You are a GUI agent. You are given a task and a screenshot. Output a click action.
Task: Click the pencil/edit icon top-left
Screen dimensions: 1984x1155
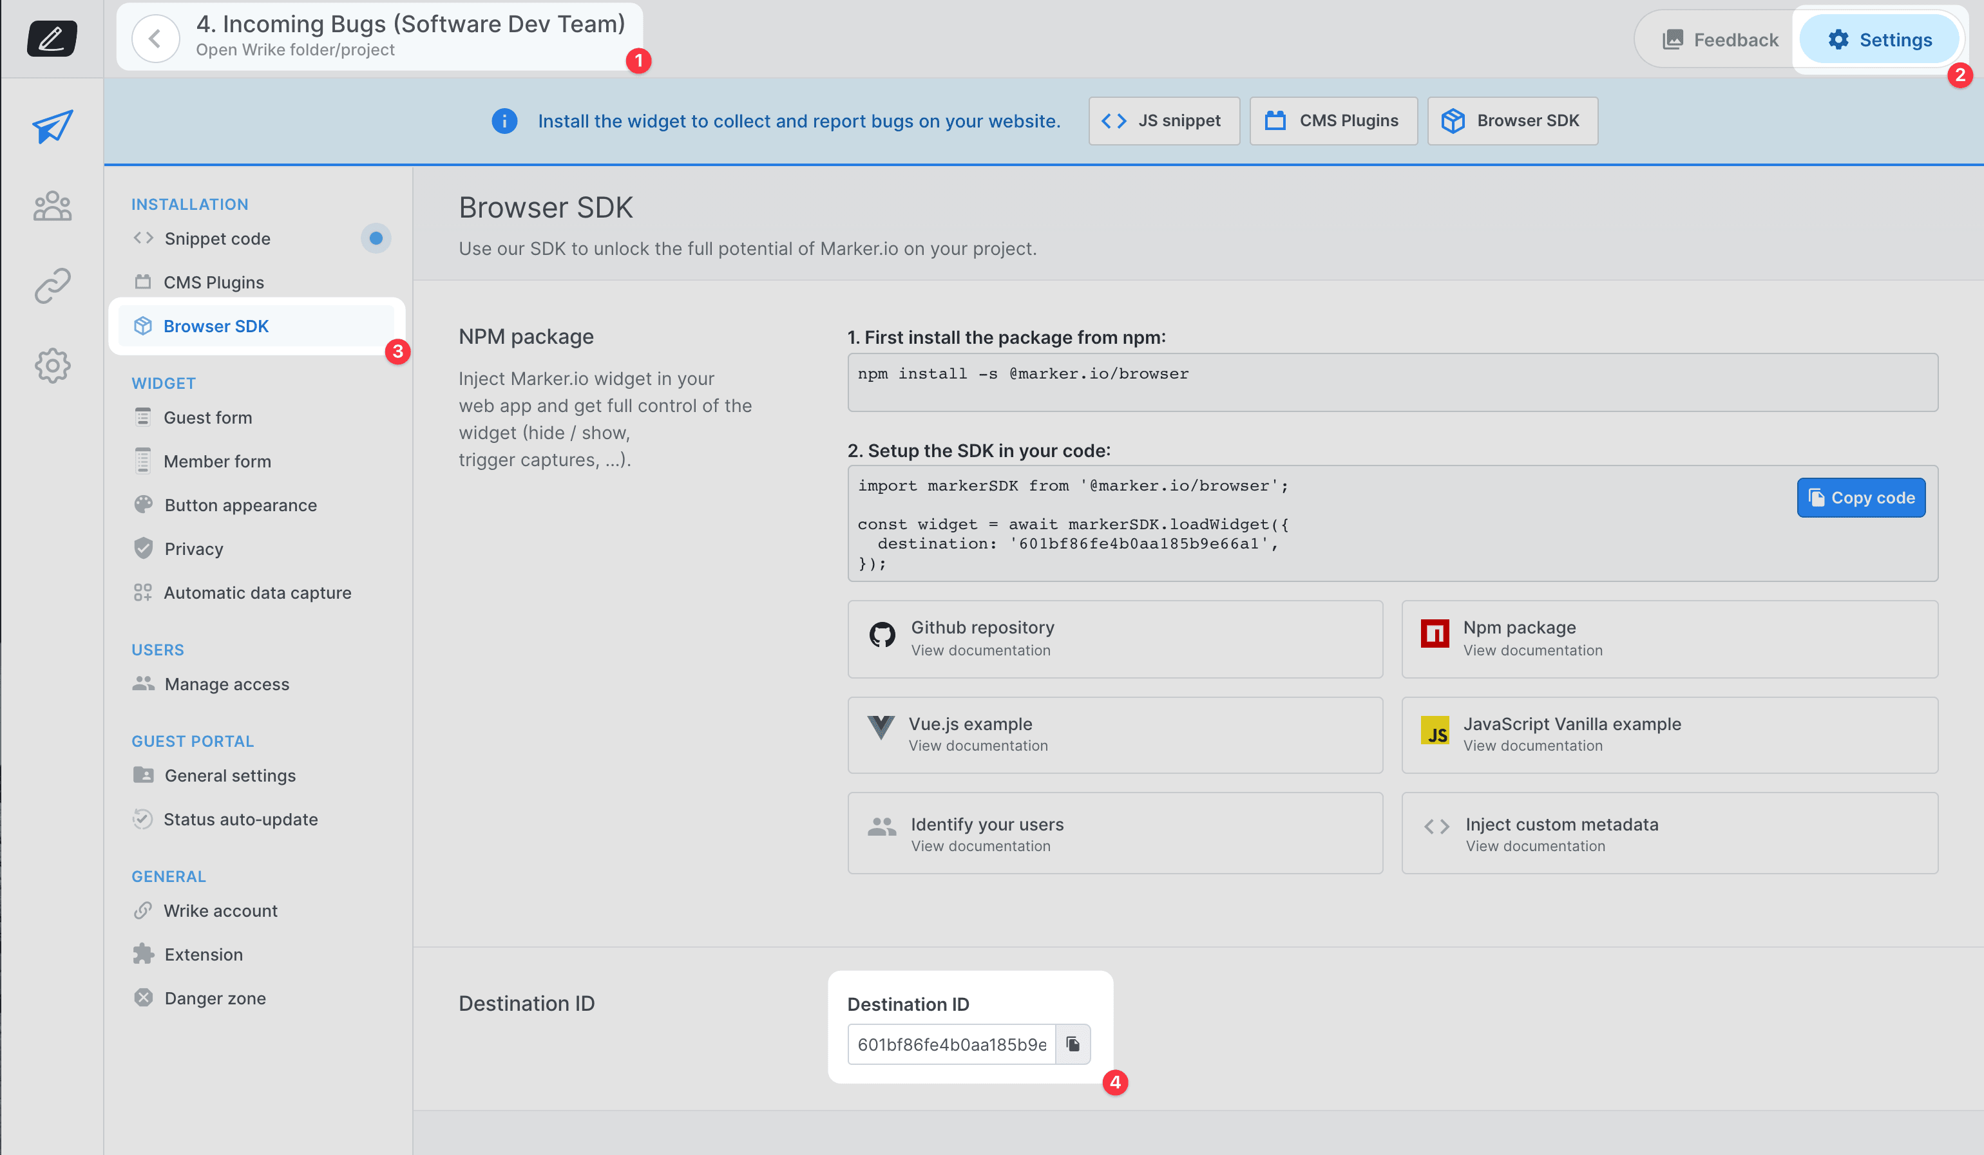point(52,39)
